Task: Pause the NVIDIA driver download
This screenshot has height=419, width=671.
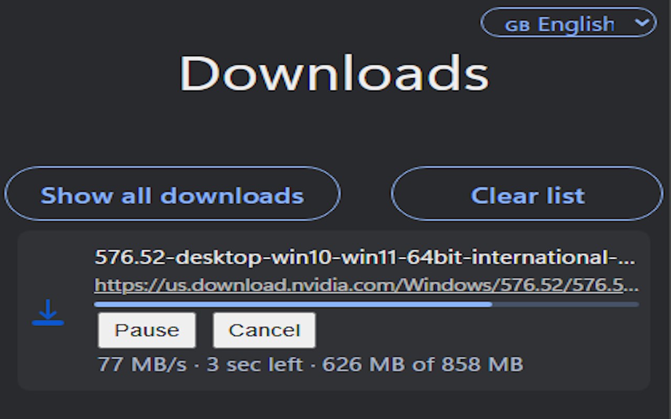Action: click(x=147, y=330)
